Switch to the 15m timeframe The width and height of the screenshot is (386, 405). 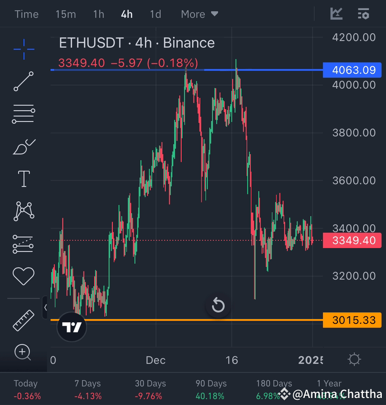(x=65, y=14)
